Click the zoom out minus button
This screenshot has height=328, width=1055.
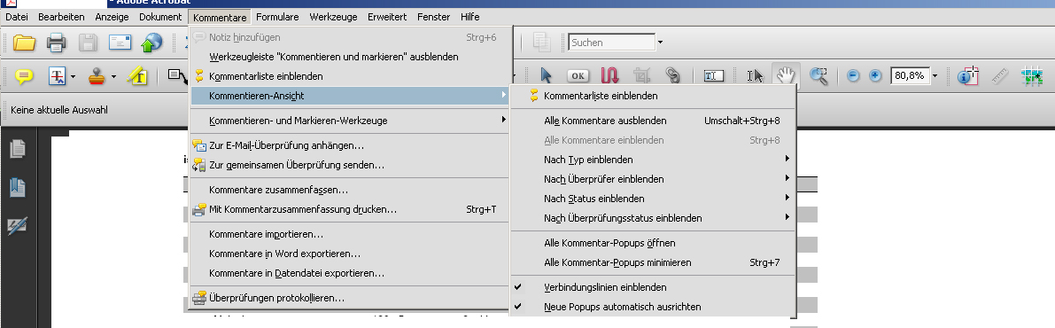(853, 76)
